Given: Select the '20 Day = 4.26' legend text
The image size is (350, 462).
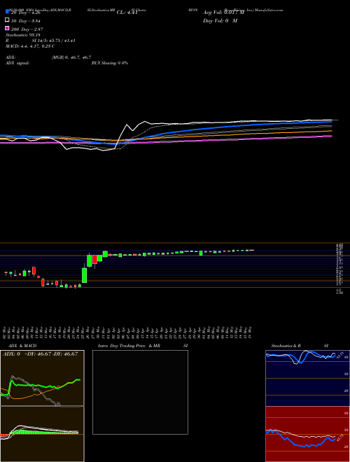Looking at the screenshot, I should [27, 13].
